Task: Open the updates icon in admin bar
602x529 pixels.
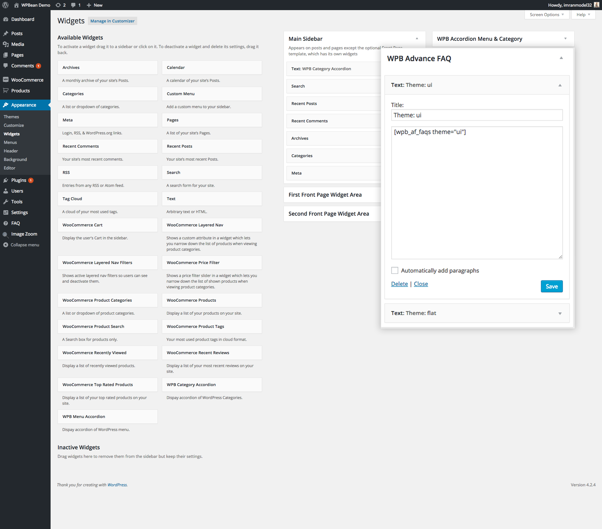Action: [58, 5]
